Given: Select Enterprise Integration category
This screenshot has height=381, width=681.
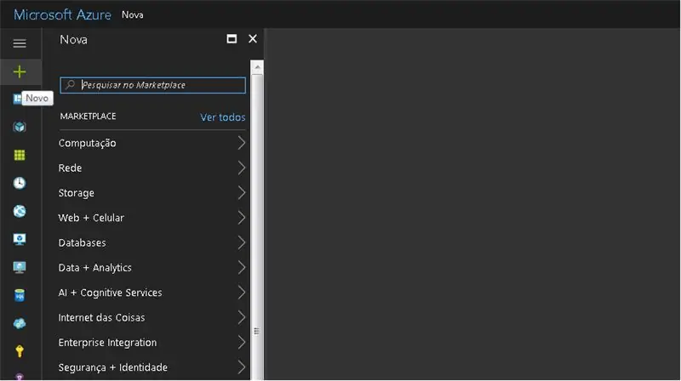Looking at the screenshot, I should pyautogui.click(x=152, y=343).
